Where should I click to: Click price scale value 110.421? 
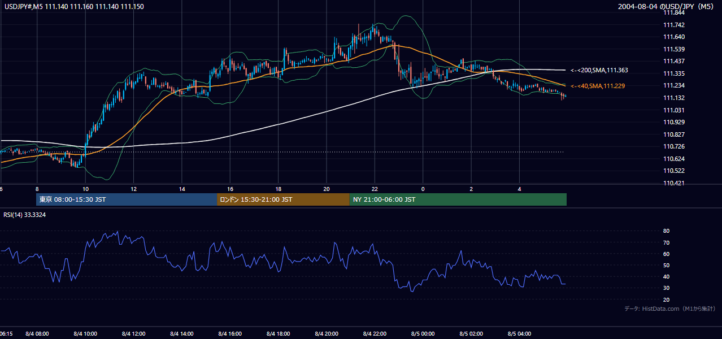tap(674, 183)
